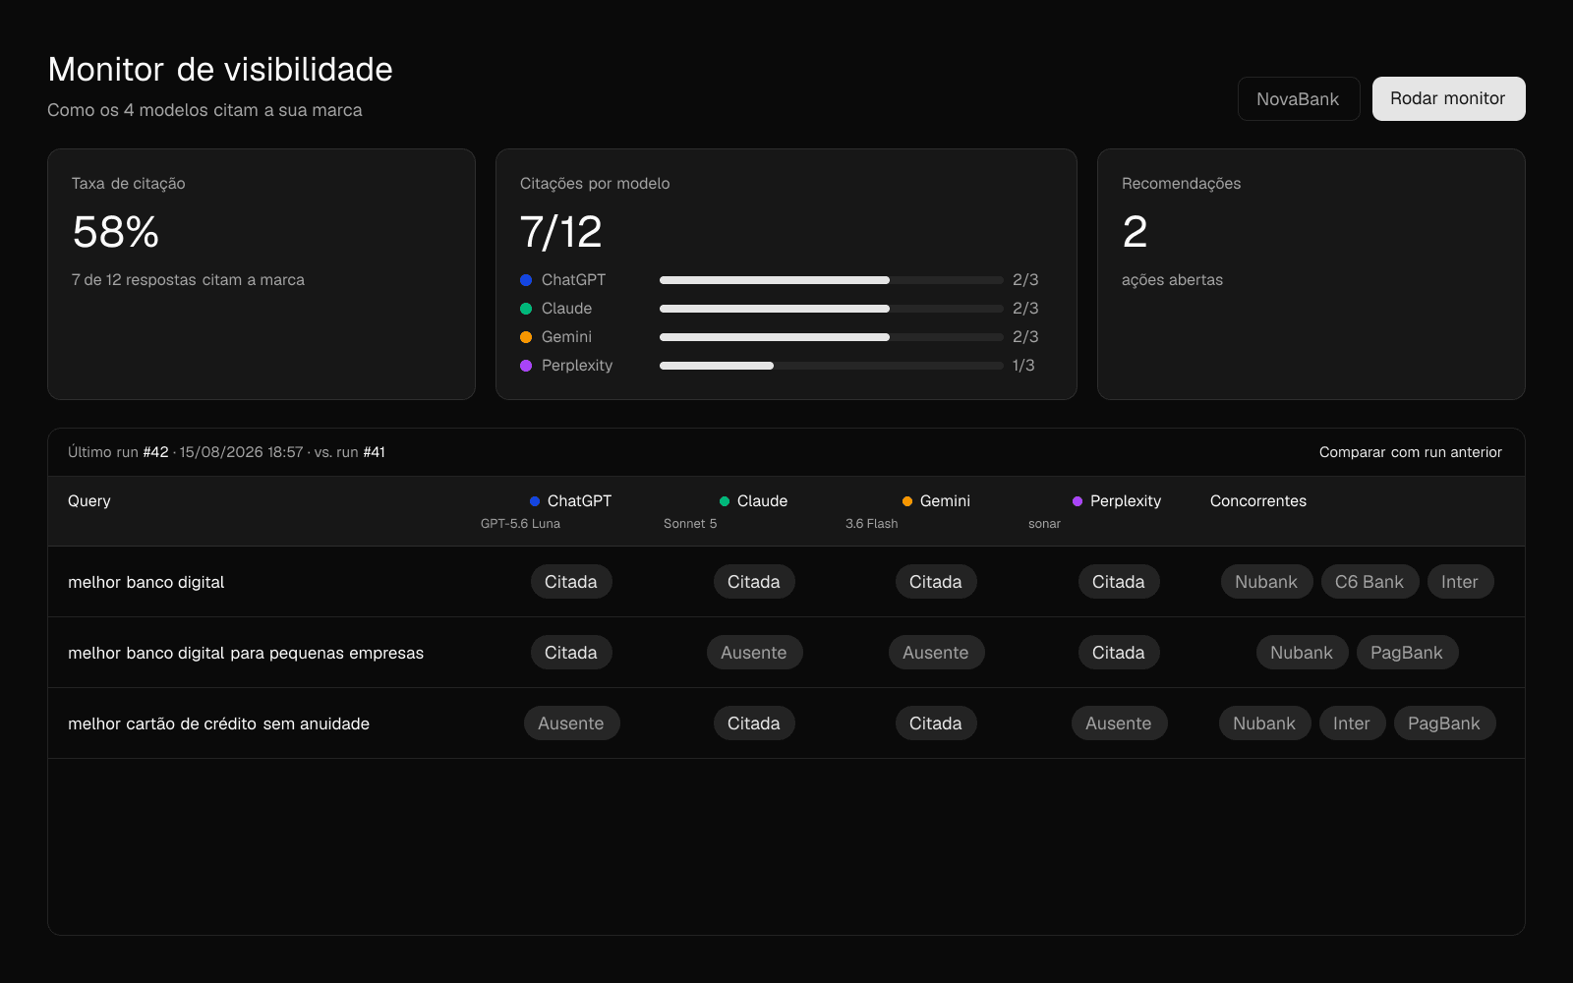Open the Recomendações card
This screenshot has width=1573, height=983.
pos(1311,274)
